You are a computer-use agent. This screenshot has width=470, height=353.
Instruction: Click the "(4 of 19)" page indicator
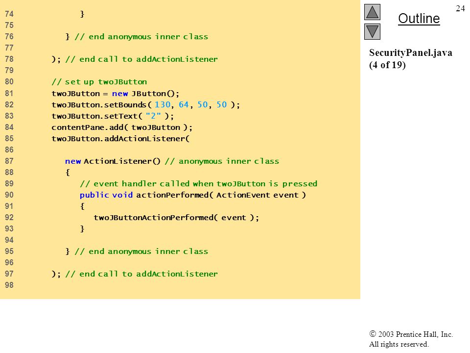point(387,65)
